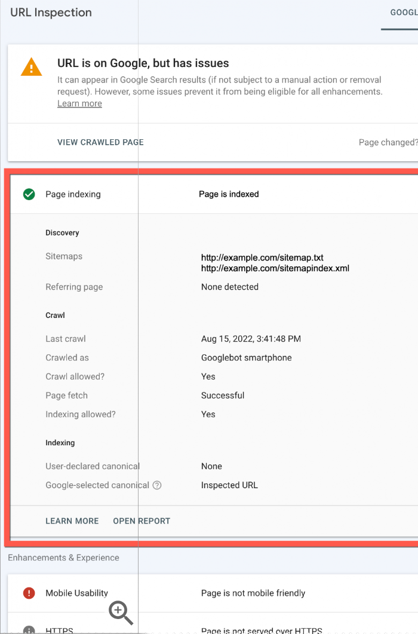
Task: Click the 'Referring page' row label
Action: coord(74,287)
